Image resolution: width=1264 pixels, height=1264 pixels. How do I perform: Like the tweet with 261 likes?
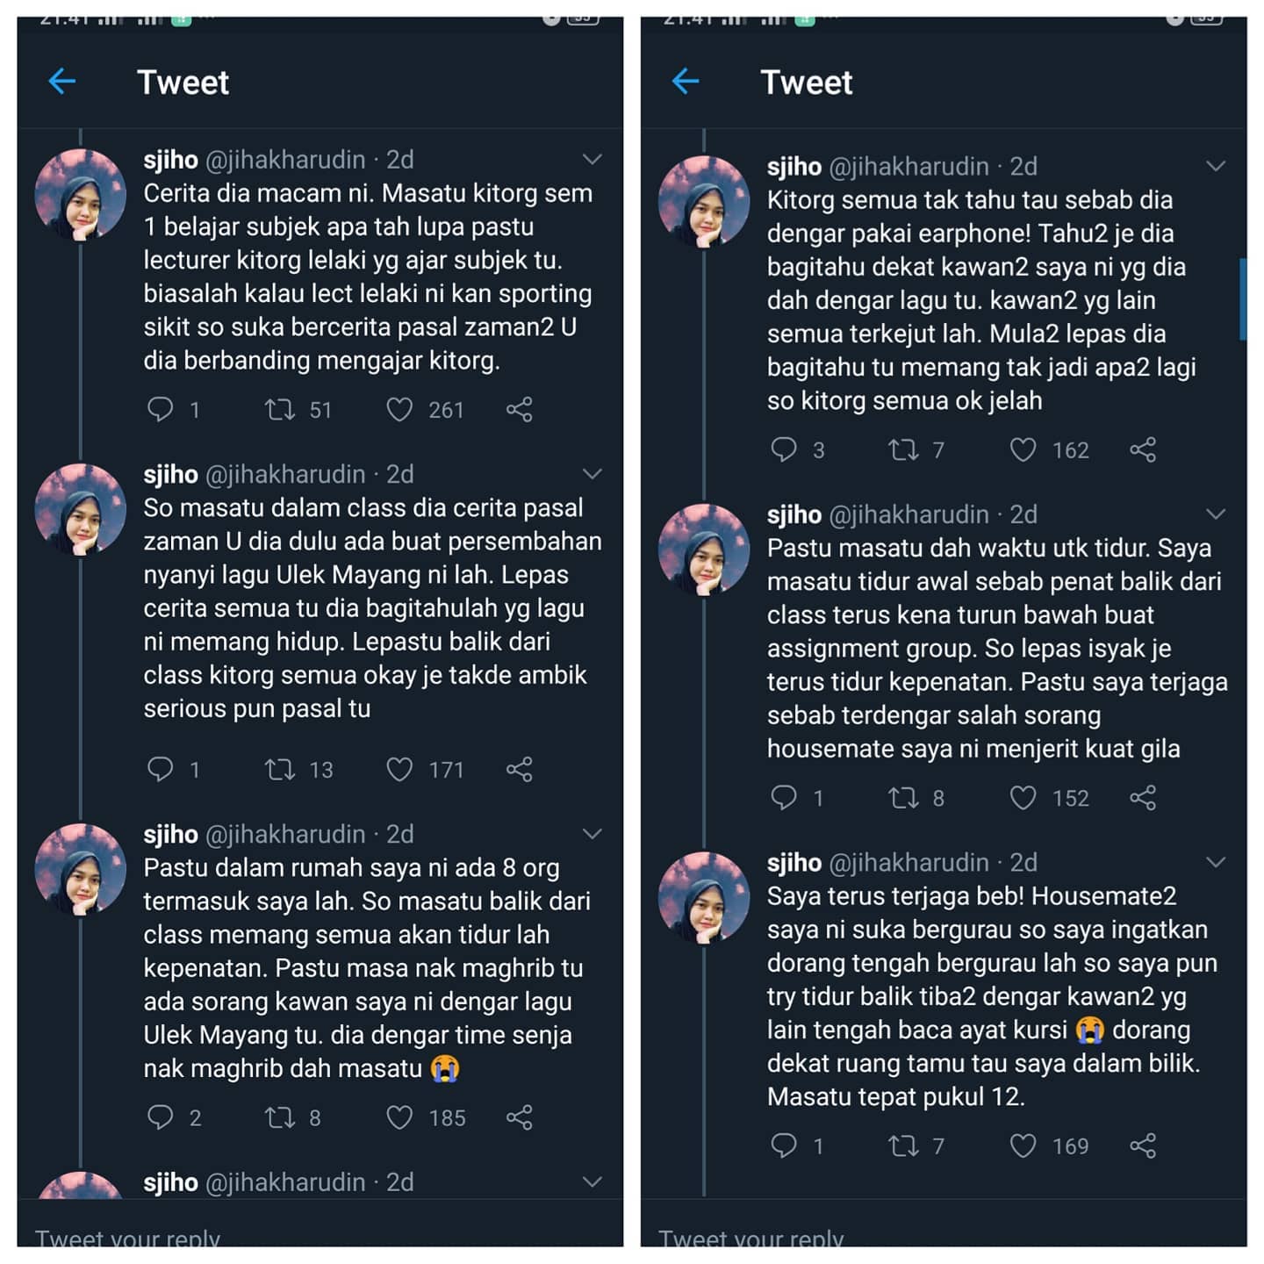[399, 410]
